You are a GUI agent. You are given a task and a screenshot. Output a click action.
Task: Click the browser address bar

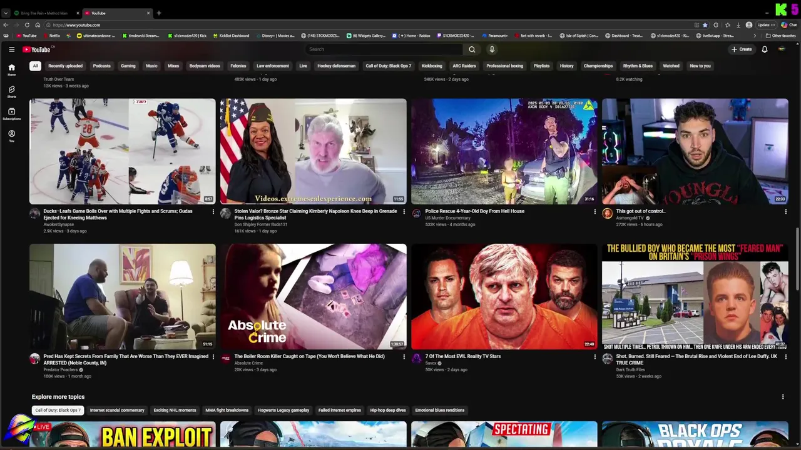(369, 25)
